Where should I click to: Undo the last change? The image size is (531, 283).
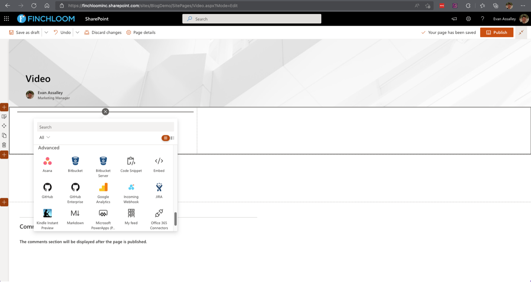(62, 32)
